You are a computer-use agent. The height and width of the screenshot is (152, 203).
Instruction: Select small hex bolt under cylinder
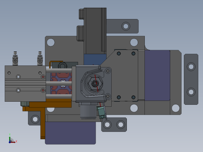pos(25,104)
